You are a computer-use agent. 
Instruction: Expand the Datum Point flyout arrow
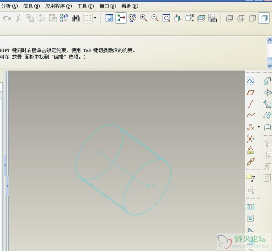tap(259, 127)
